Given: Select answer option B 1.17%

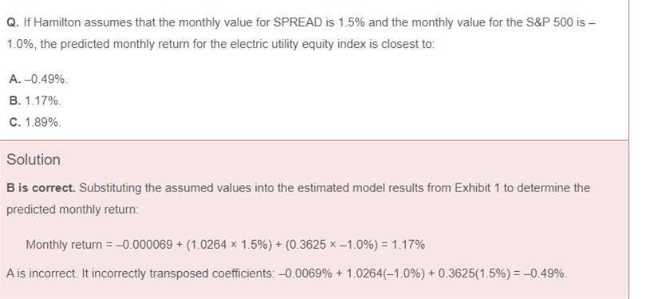Looking at the screenshot, I should (x=35, y=100).
